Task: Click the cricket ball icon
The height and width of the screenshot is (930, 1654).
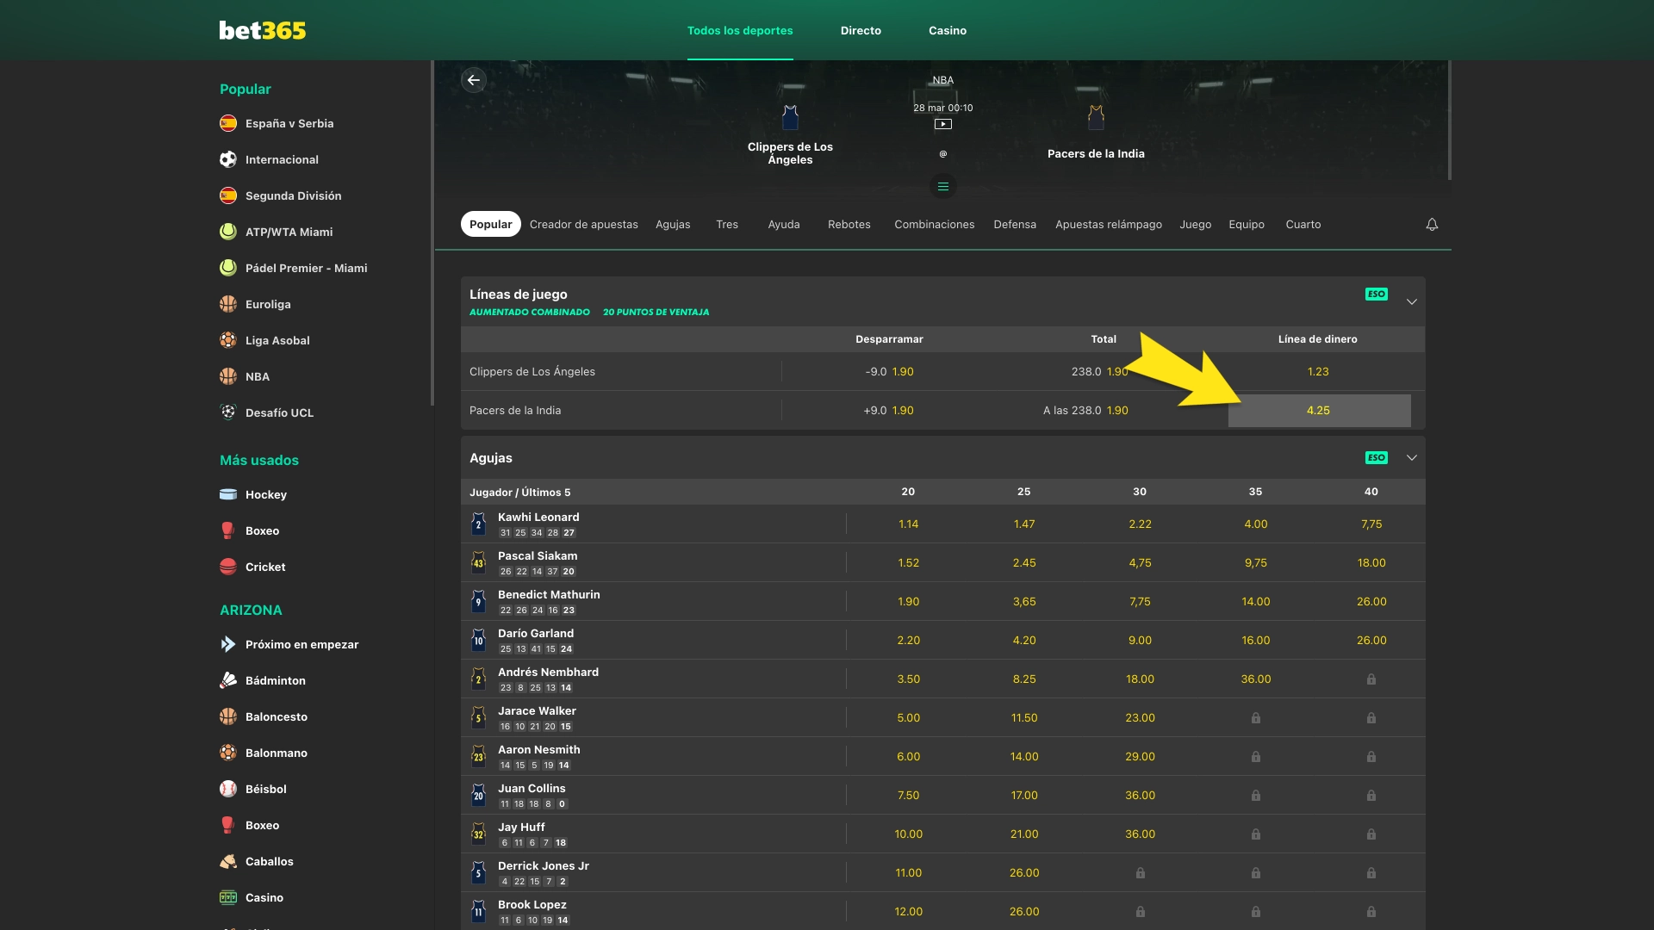Action: pos(228,567)
